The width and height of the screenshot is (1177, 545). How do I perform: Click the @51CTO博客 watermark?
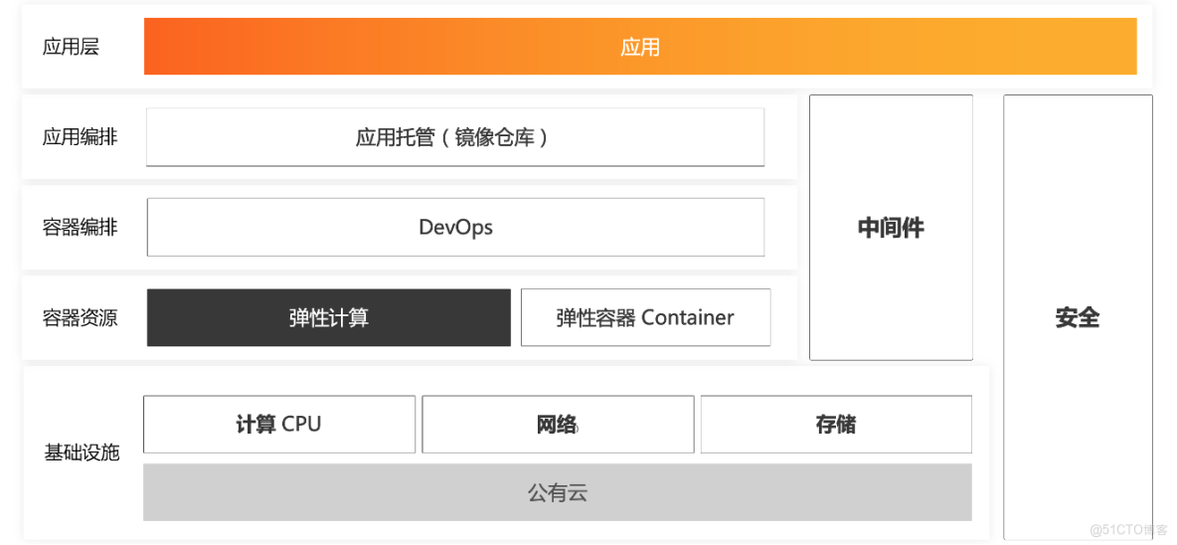click(x=1128, y=529)
